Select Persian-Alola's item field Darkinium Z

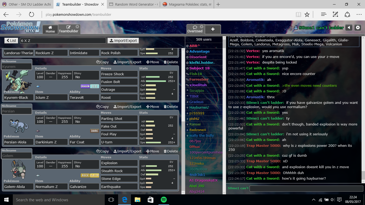coord(51,142)
